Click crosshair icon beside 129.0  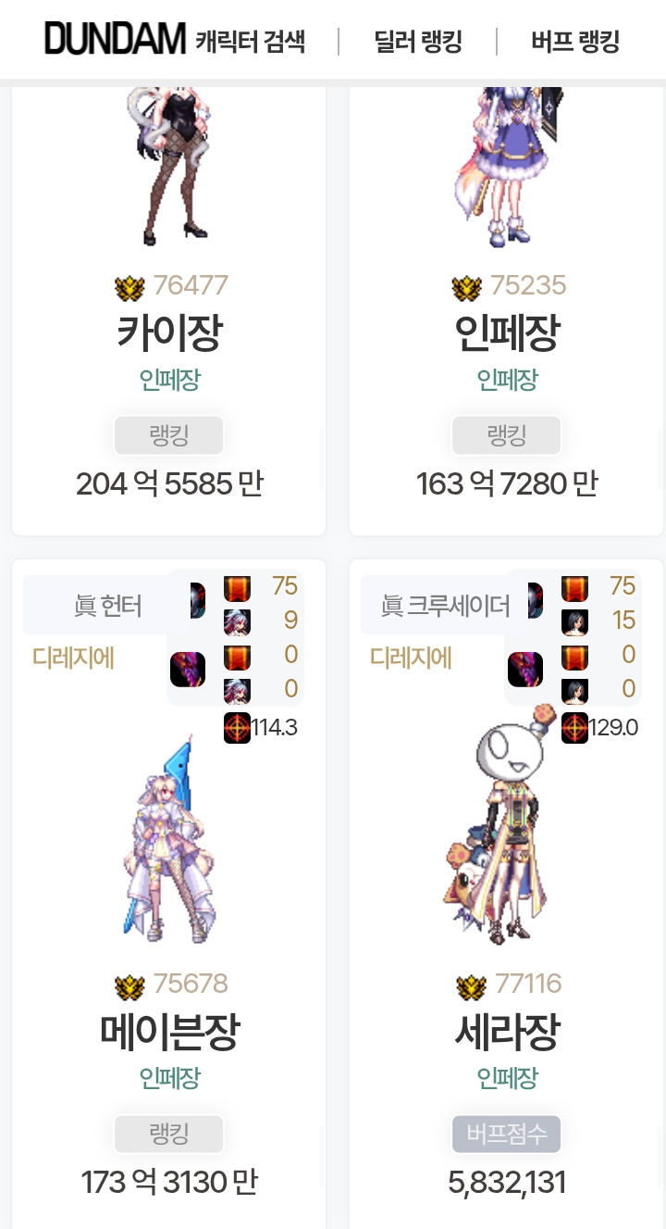[x=574, y=728]
